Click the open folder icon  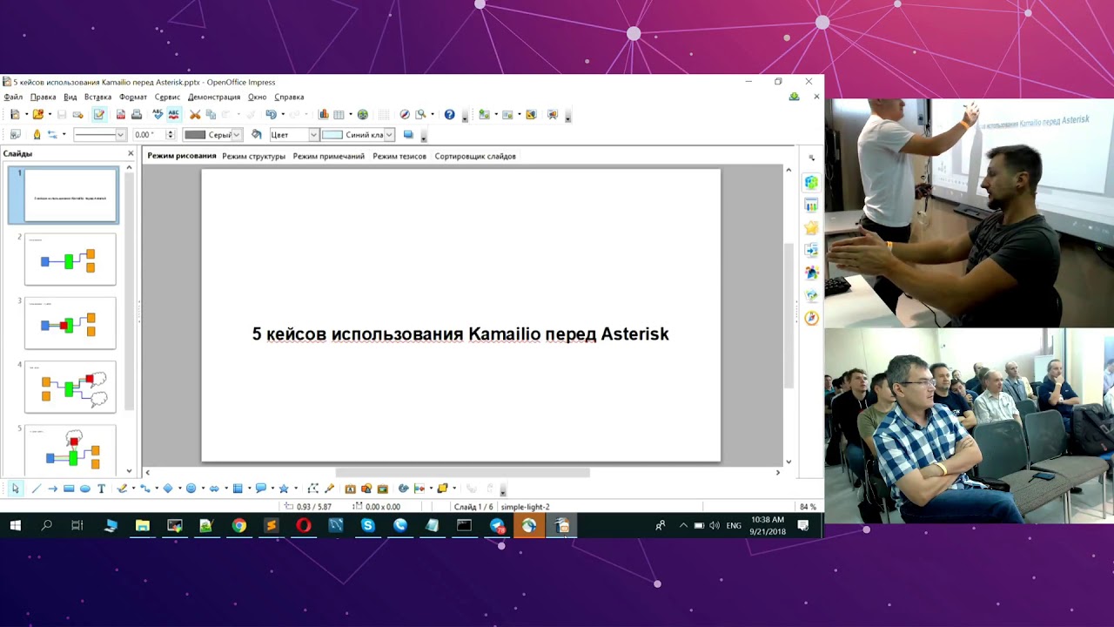coord(38,114)
